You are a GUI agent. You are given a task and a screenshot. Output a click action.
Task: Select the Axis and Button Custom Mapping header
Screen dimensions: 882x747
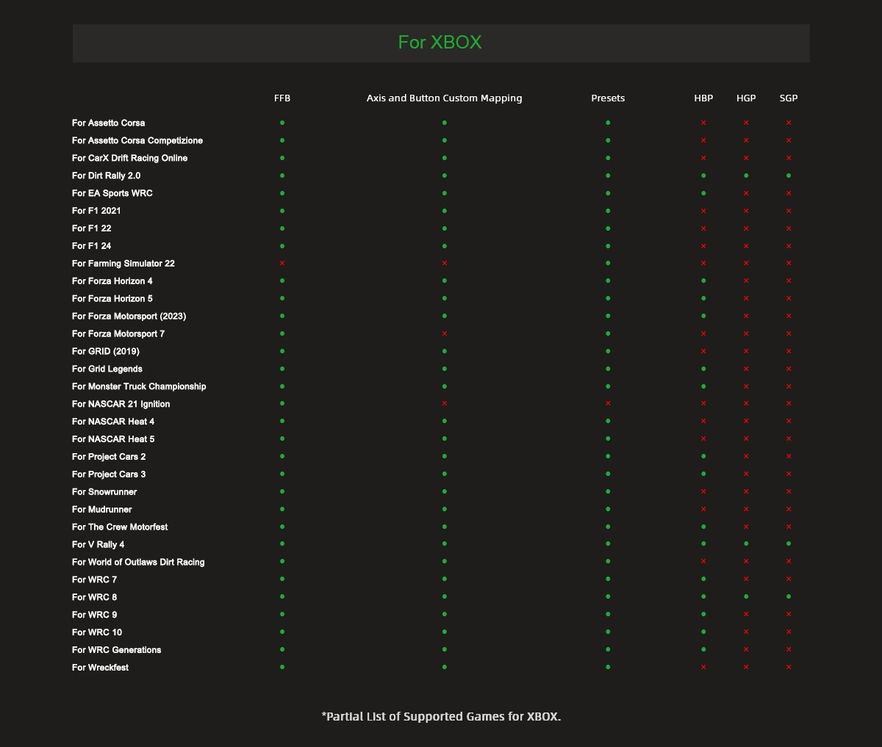(444, 98)
